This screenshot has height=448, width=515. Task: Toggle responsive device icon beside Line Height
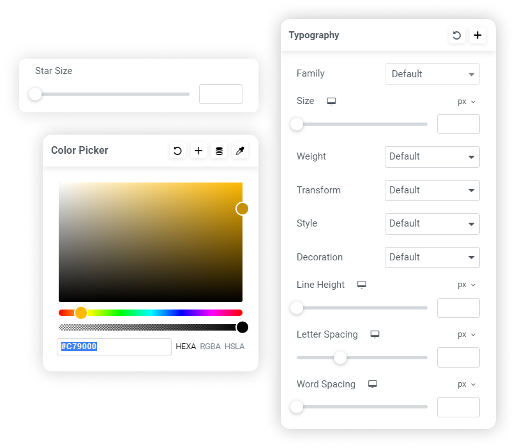(362, 285)
